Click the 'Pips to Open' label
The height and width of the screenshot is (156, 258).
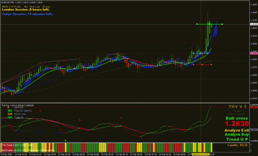pos(22,111)
